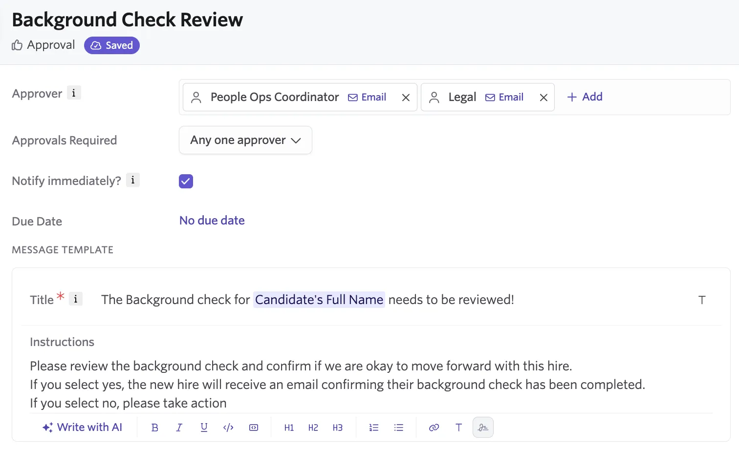This screenshot has width=739, height=449.
Task: Open the Approvals Required dropdown
Action: point(245,140)
